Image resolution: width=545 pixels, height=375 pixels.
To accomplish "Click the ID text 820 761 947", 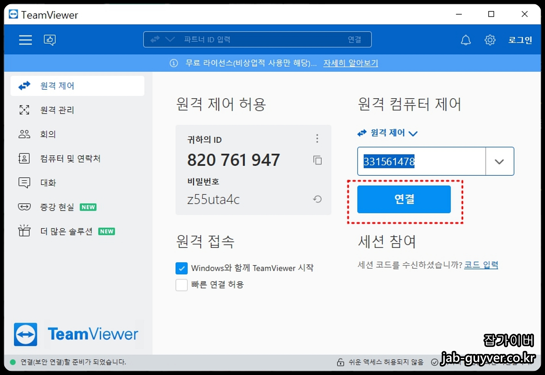I will tap(234, 160).
